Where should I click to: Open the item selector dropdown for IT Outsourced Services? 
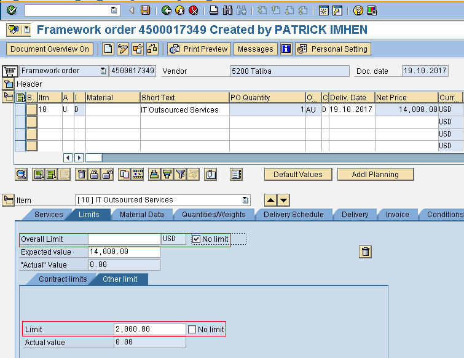pos(245,200)
